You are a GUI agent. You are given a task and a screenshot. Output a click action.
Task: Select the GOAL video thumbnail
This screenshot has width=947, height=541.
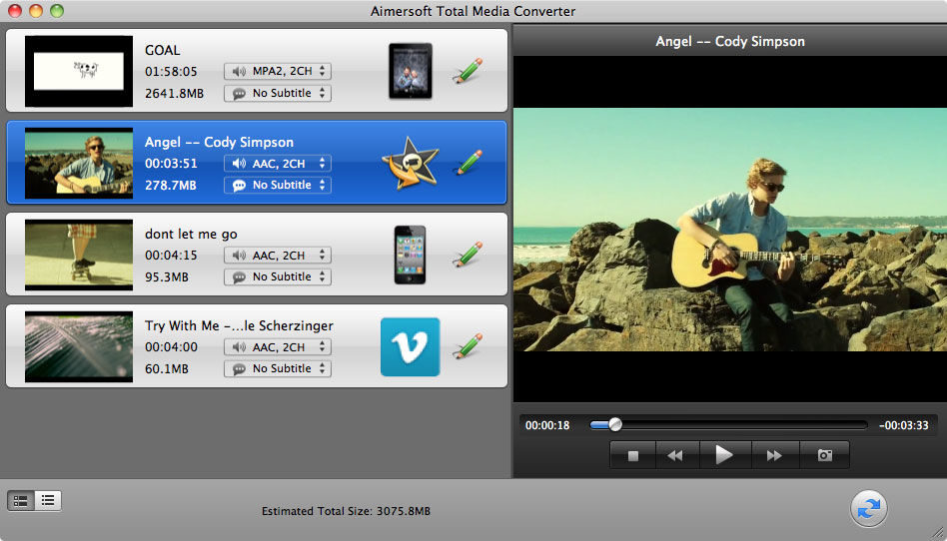(x=79, y=71)
